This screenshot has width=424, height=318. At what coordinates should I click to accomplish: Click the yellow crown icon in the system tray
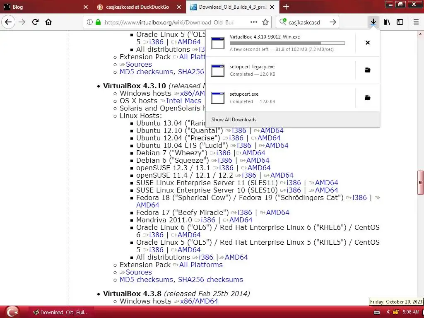pyautogui.click(x=395, y=312)
